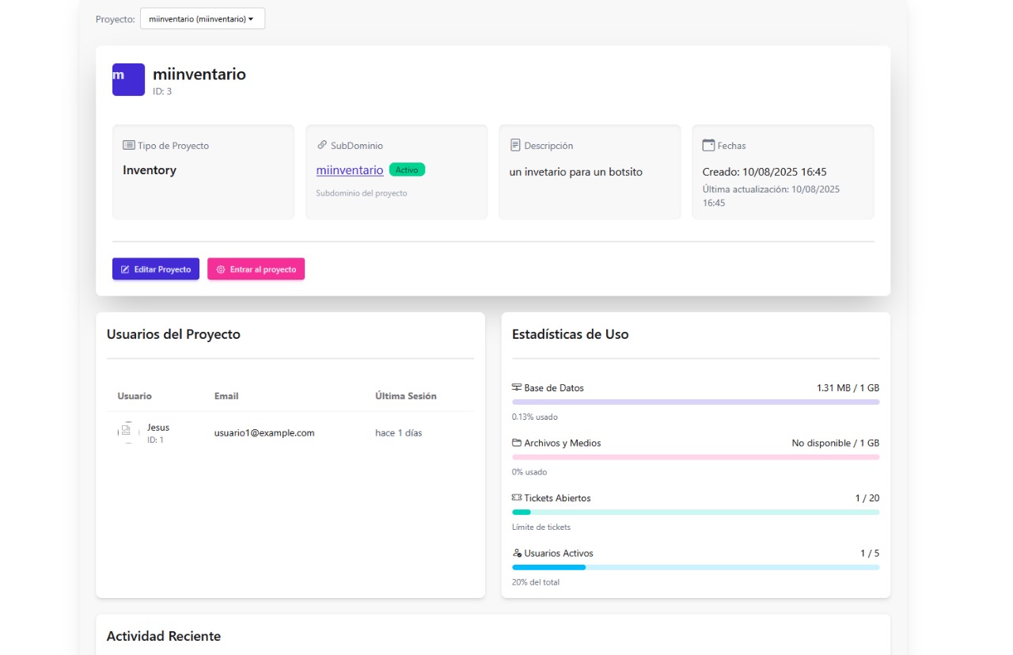The image size is (1013, 655).
Task: Click the Archivos y Medios folder icon
Action: pyautogui.click(x=517, y=444)
